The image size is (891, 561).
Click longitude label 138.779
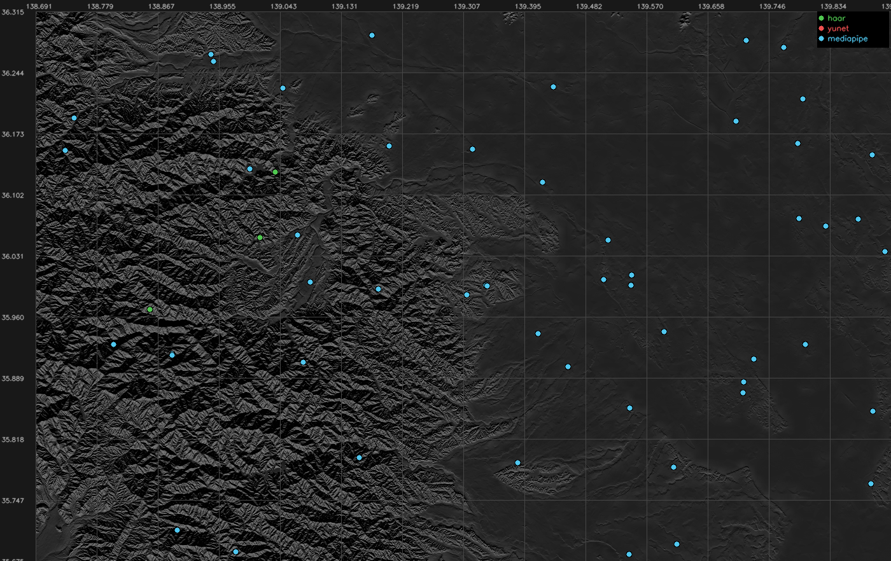click(100, 6)
